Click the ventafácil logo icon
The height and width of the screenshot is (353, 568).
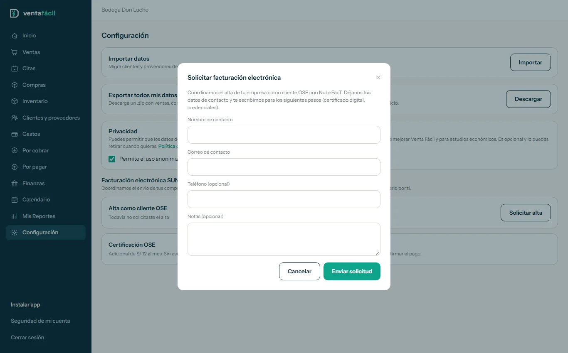point(14,13)
